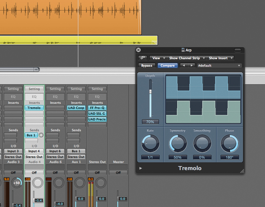The image size is (265, 207).
Task: Click the Bus 1 send level knob on Audio 4
Action: (x=41, y=135)
